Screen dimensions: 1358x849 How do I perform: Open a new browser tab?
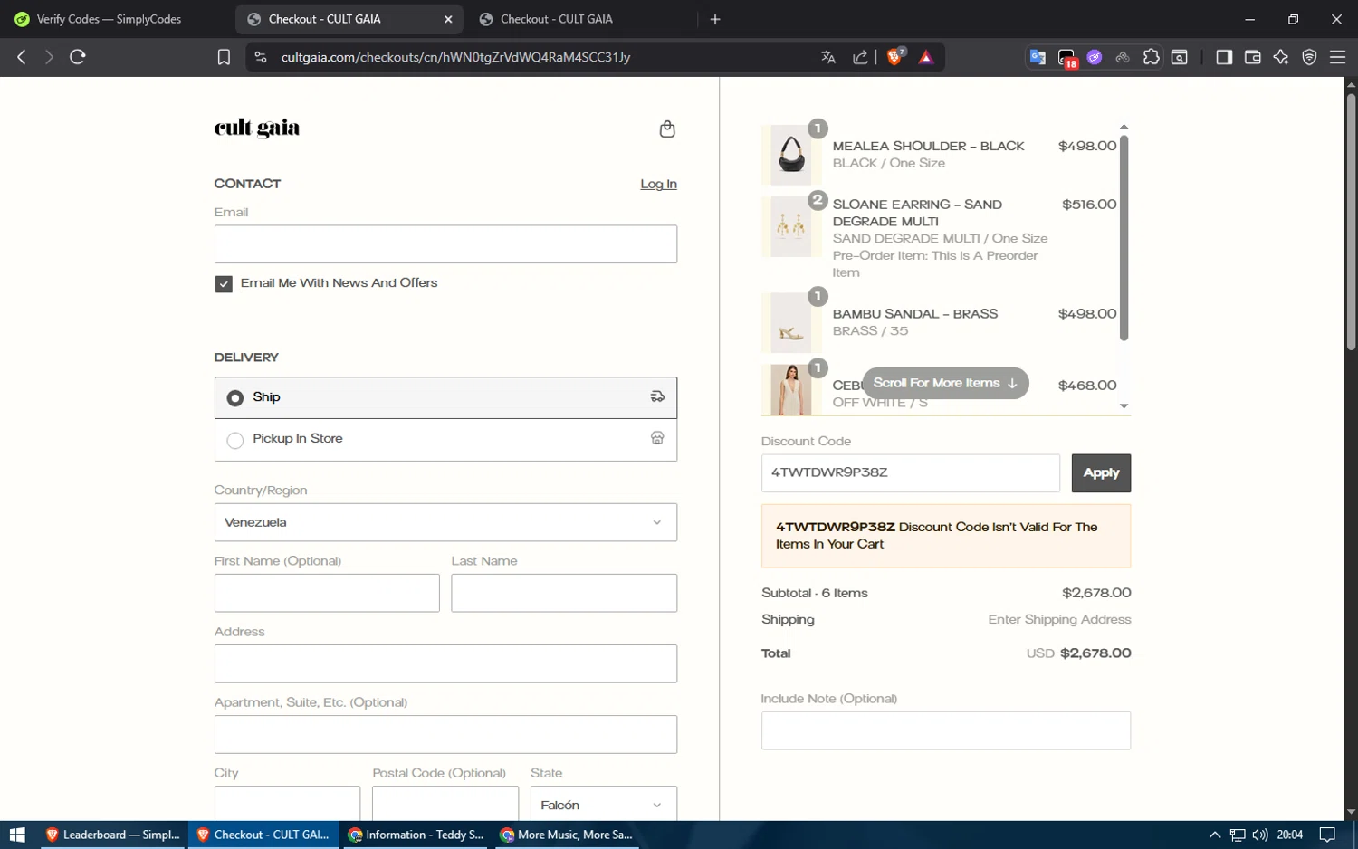coord(715,19)
